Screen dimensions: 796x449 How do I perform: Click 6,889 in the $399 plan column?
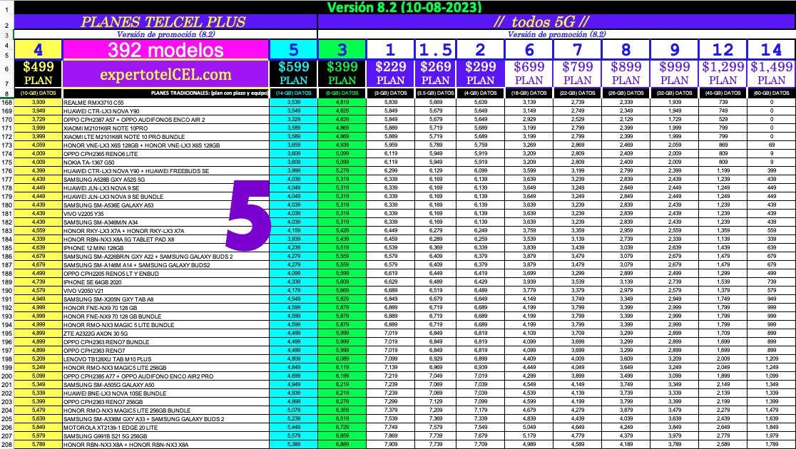click(342, 445)
